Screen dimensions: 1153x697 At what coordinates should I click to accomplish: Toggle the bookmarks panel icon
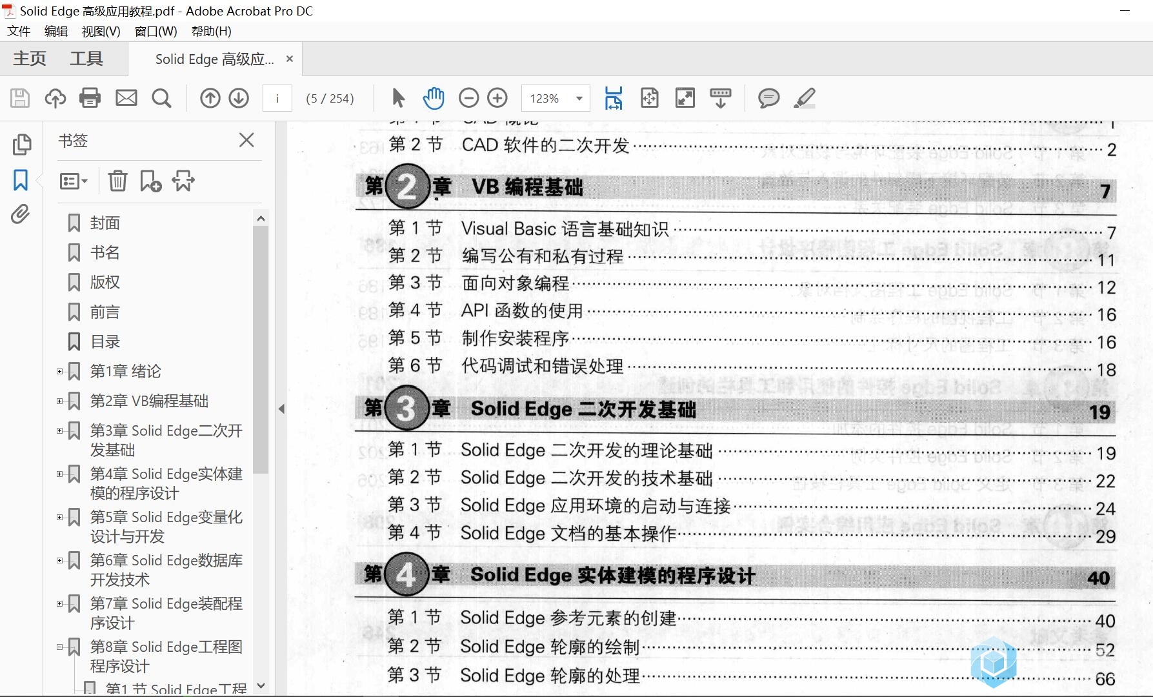point(21,180)
